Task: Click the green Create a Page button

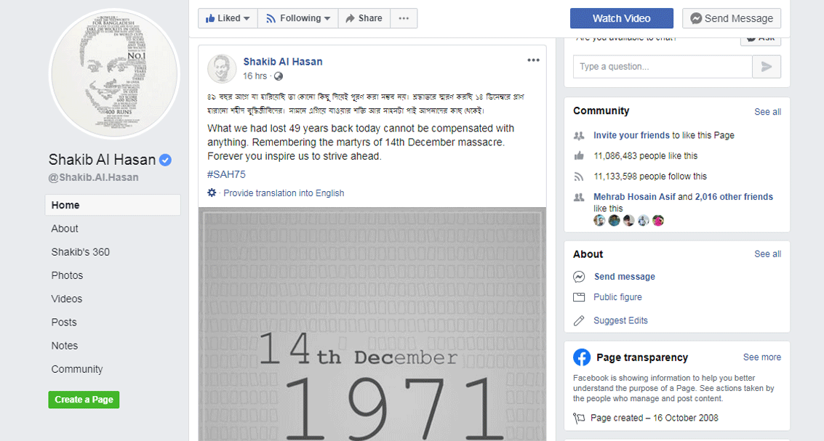Action: tap(84, 400)
